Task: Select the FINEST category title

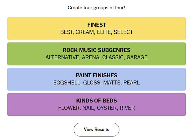Action: (x=96, y=25)
